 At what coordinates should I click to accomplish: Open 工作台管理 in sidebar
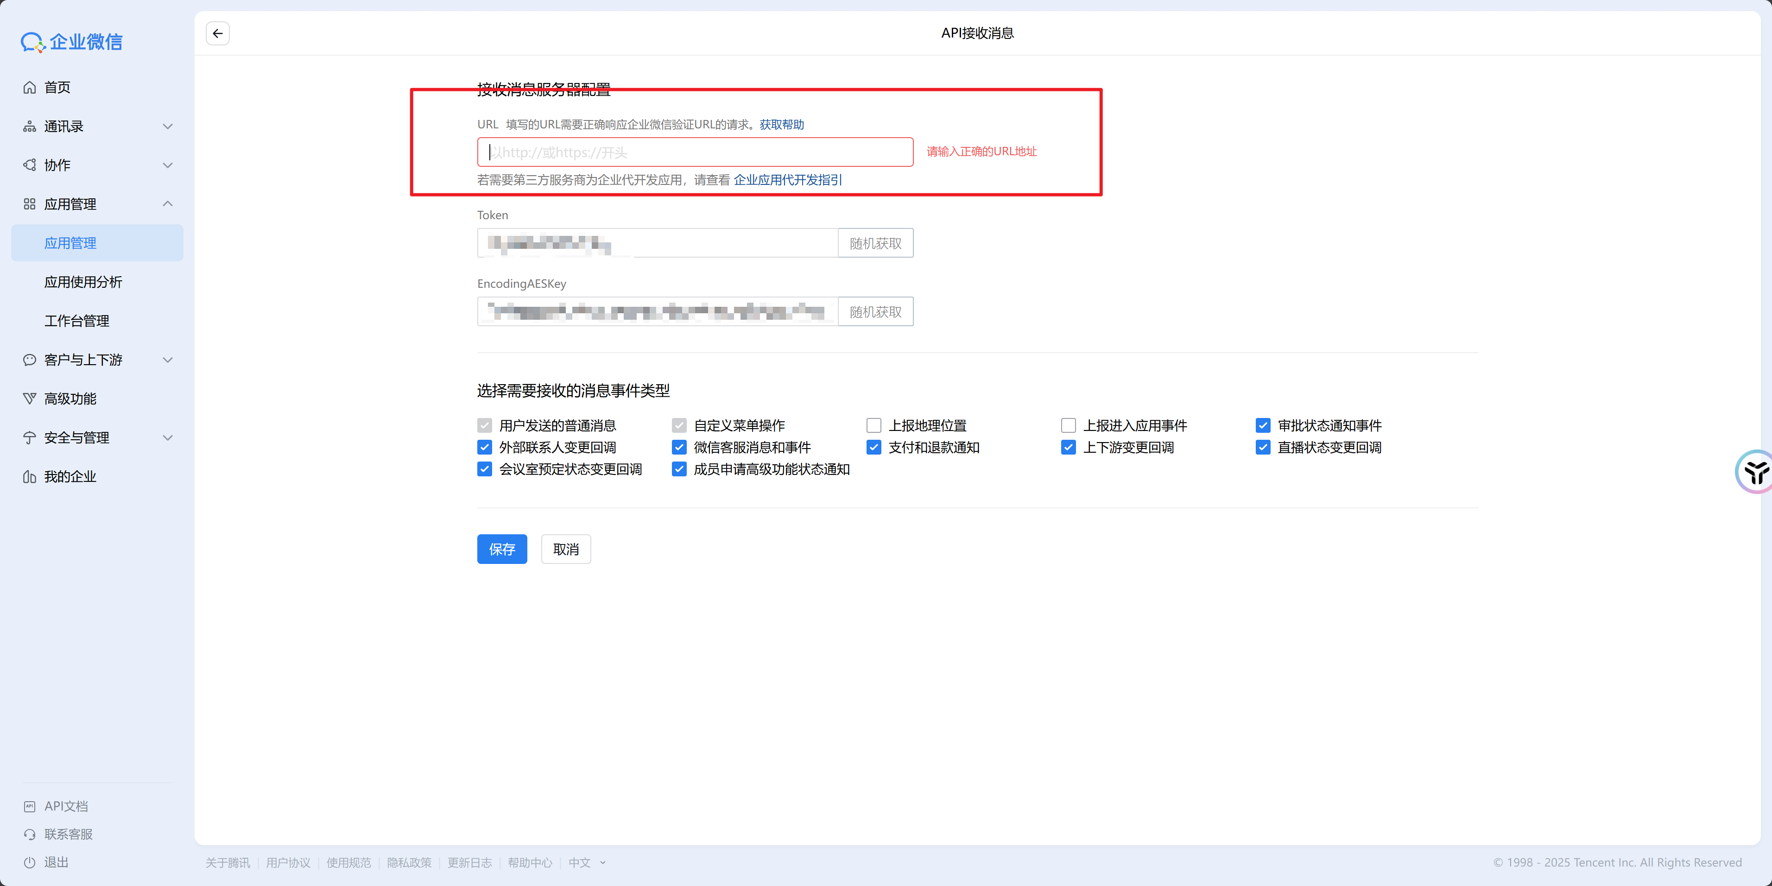point(77,321)
